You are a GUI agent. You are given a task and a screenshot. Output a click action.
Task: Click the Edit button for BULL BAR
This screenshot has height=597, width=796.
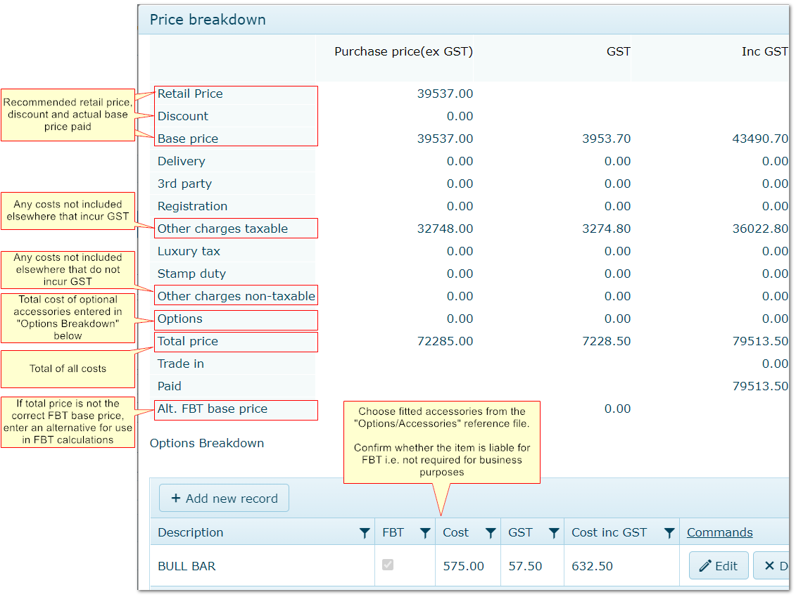[x=718, y=566]
